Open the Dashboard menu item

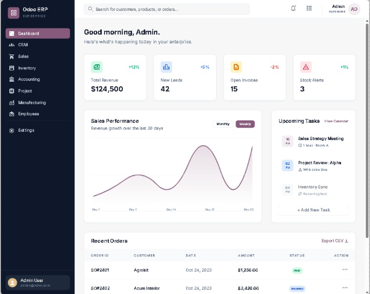point(38,34)
